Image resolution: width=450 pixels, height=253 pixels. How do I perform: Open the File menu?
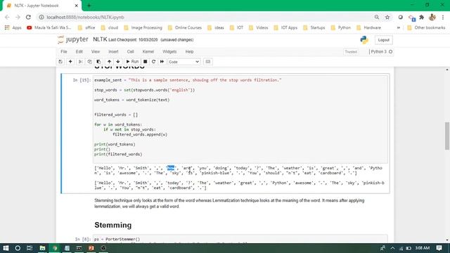pos(64,51)
